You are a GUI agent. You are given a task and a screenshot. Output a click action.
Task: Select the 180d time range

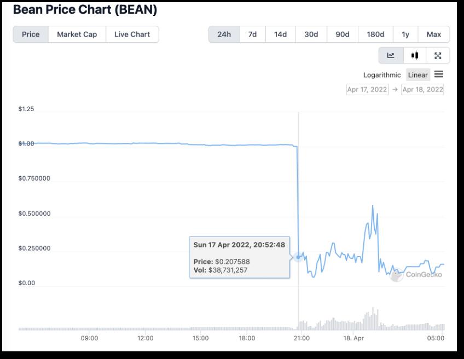[375, 34]
